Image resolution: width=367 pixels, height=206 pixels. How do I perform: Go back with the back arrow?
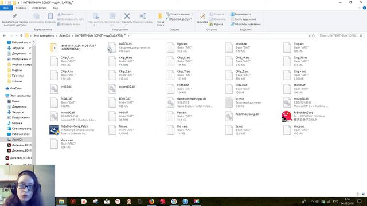tap(5, 35)
